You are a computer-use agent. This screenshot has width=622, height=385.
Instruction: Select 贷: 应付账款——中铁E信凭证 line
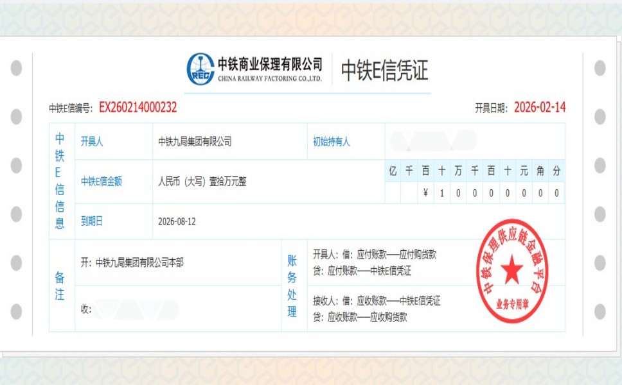[x=362, y=271]
